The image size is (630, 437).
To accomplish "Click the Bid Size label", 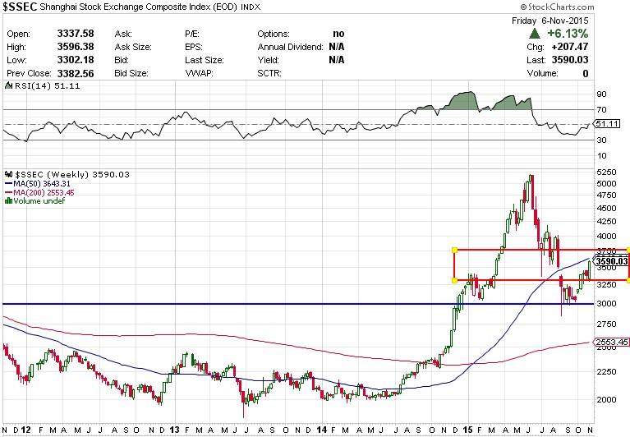I will click(131, 73).
